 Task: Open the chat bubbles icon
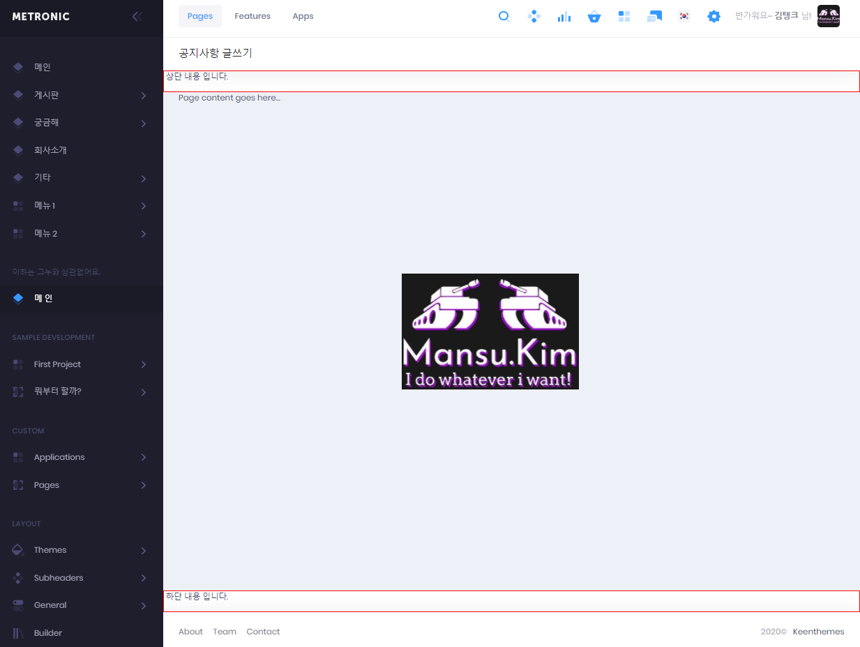(654, 16)
